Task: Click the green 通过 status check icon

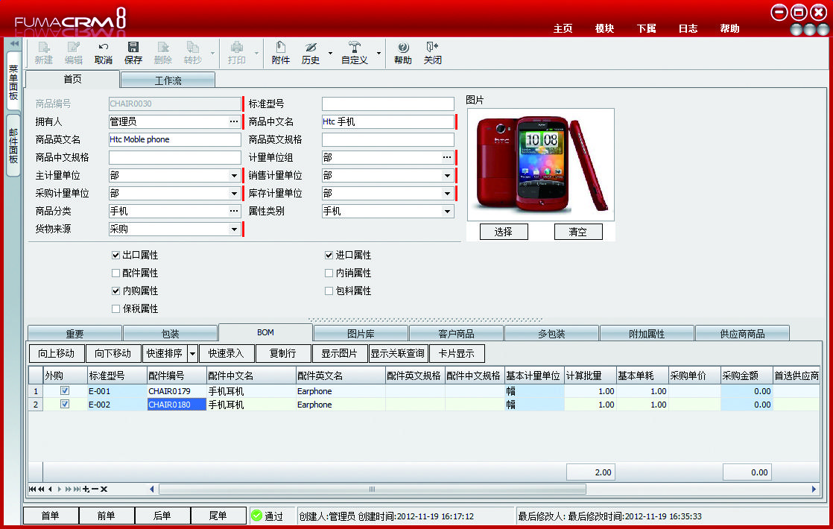Action: 256,515
